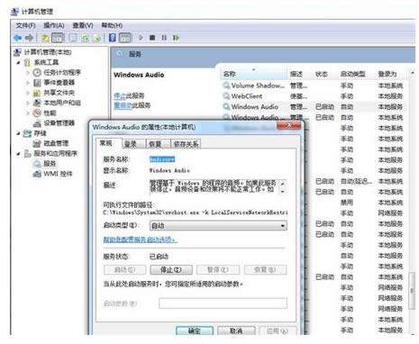Expand the 共享文件夹 node arrow
The image size is (419, 344).
coord(28,93)
